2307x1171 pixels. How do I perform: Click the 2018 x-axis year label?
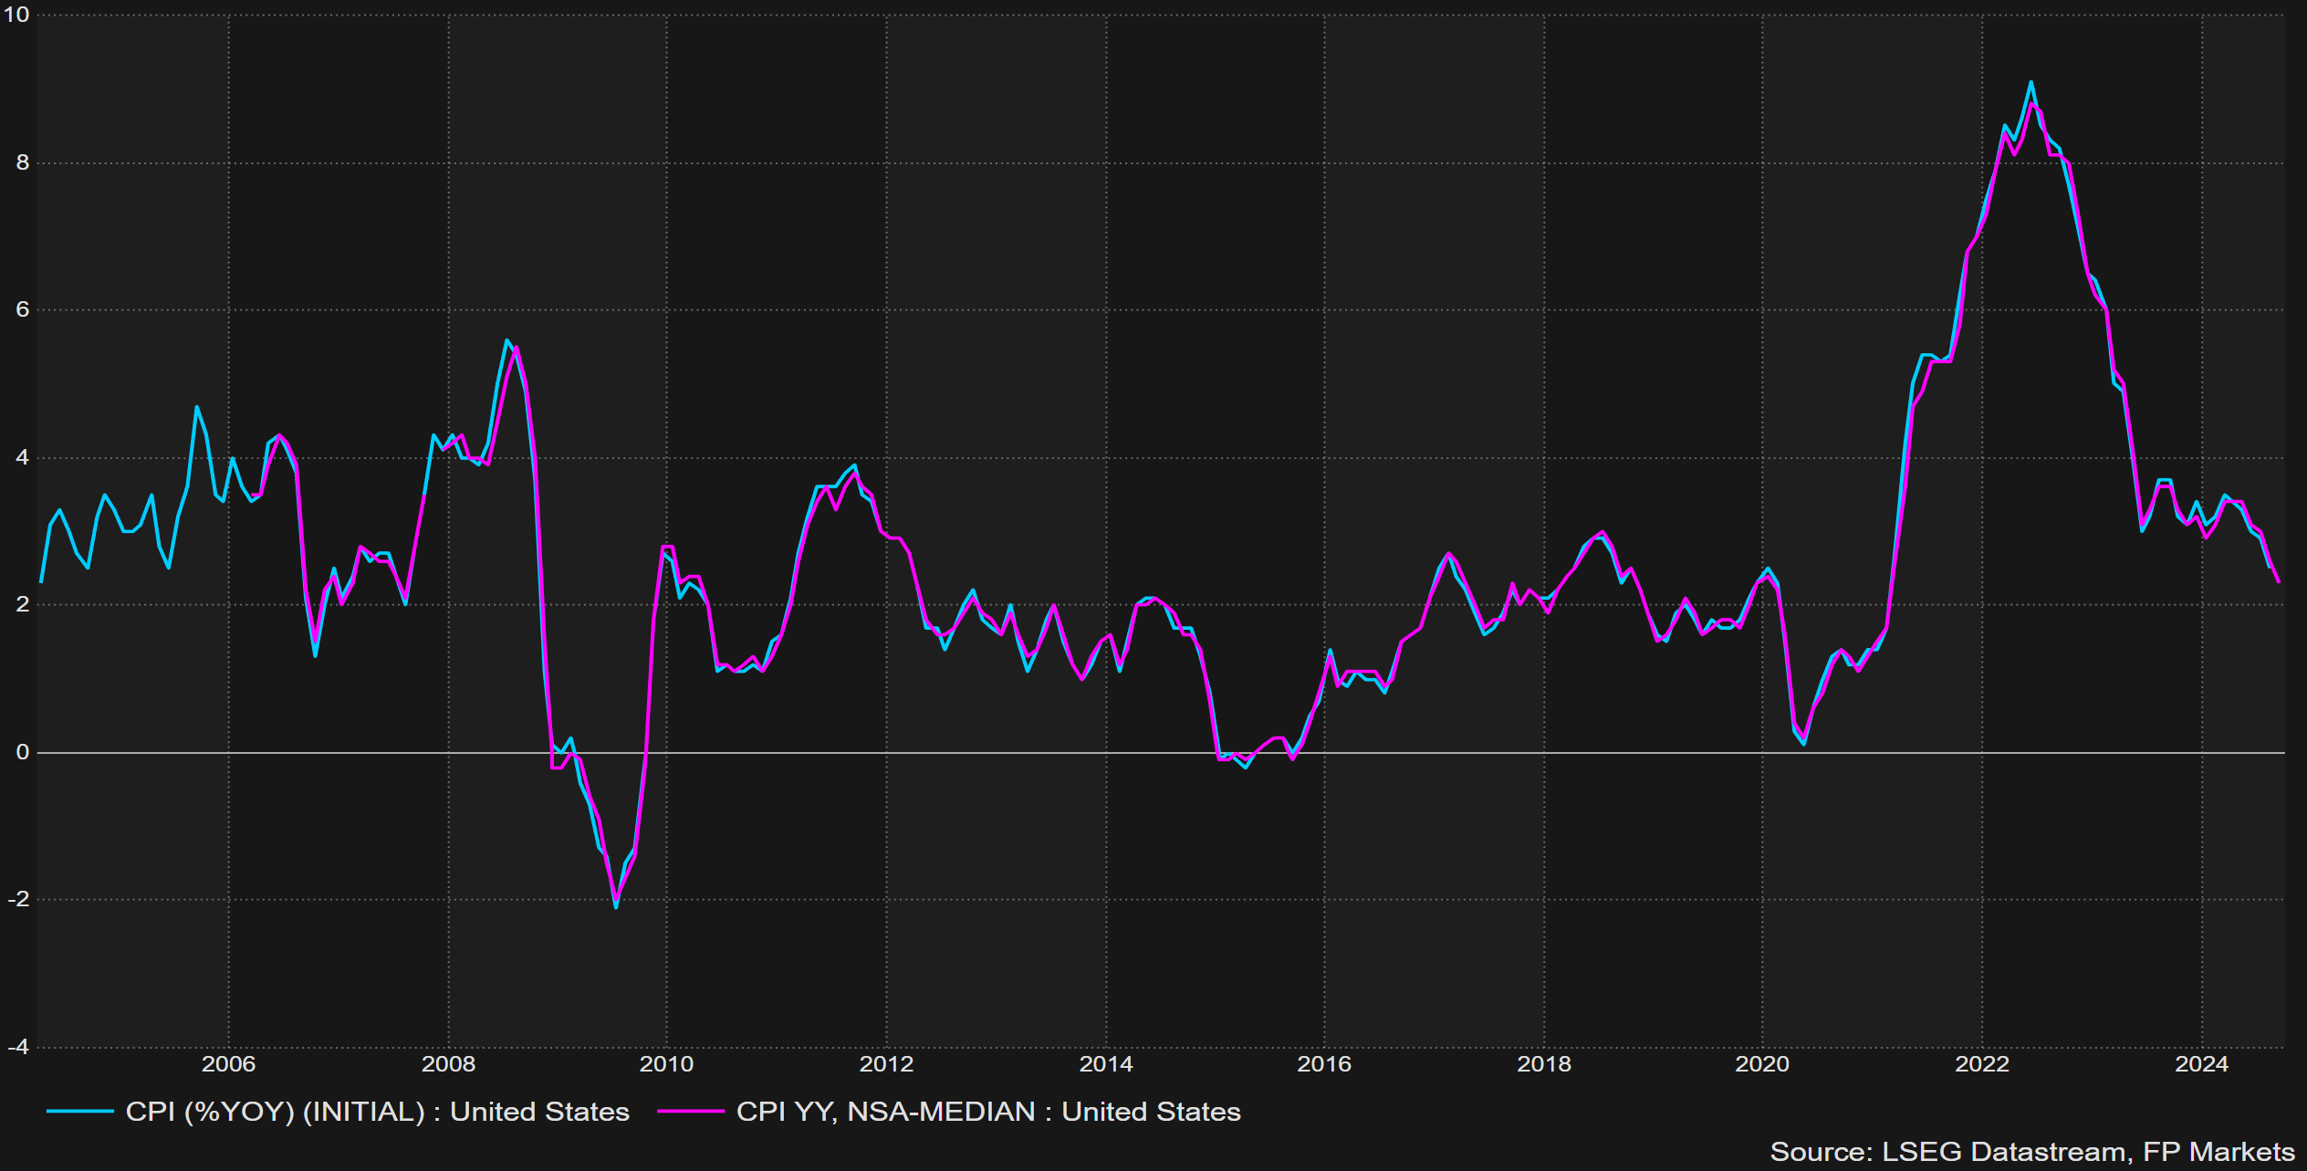point(1544,1064)
